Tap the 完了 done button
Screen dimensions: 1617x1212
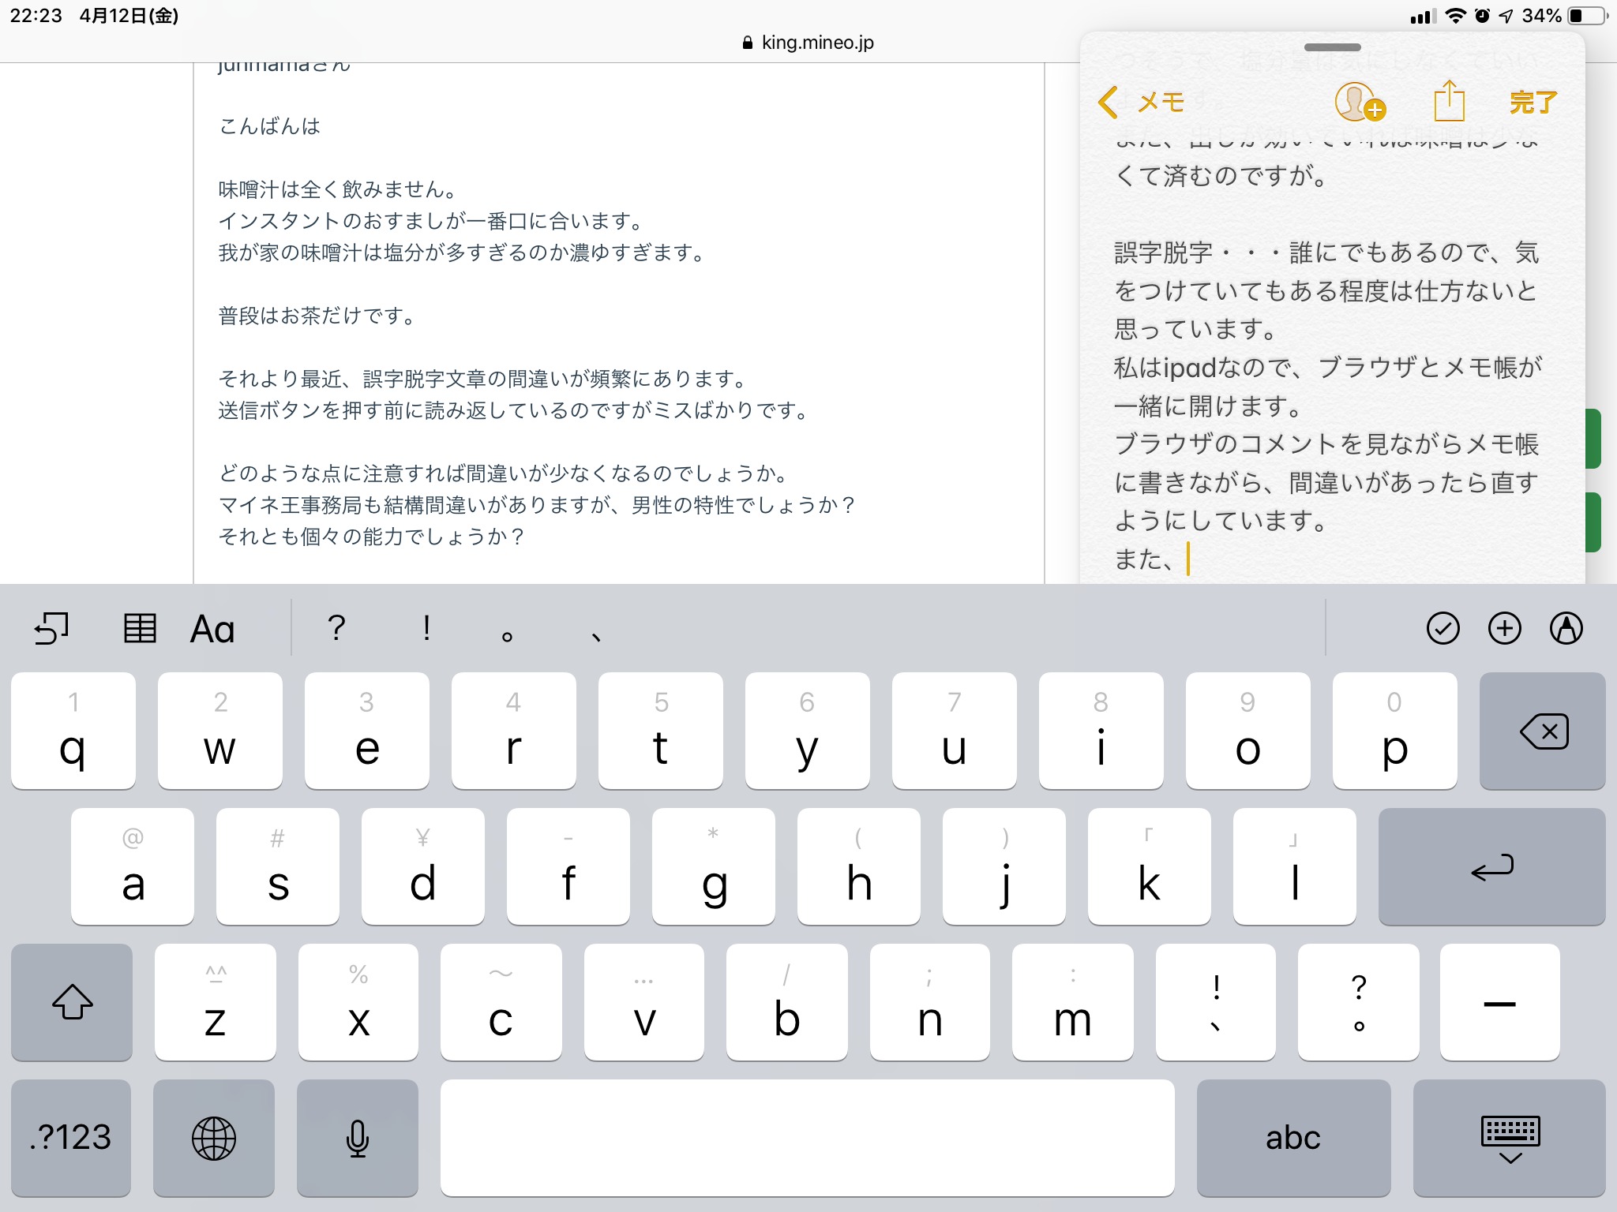(x=1533, y=103)
